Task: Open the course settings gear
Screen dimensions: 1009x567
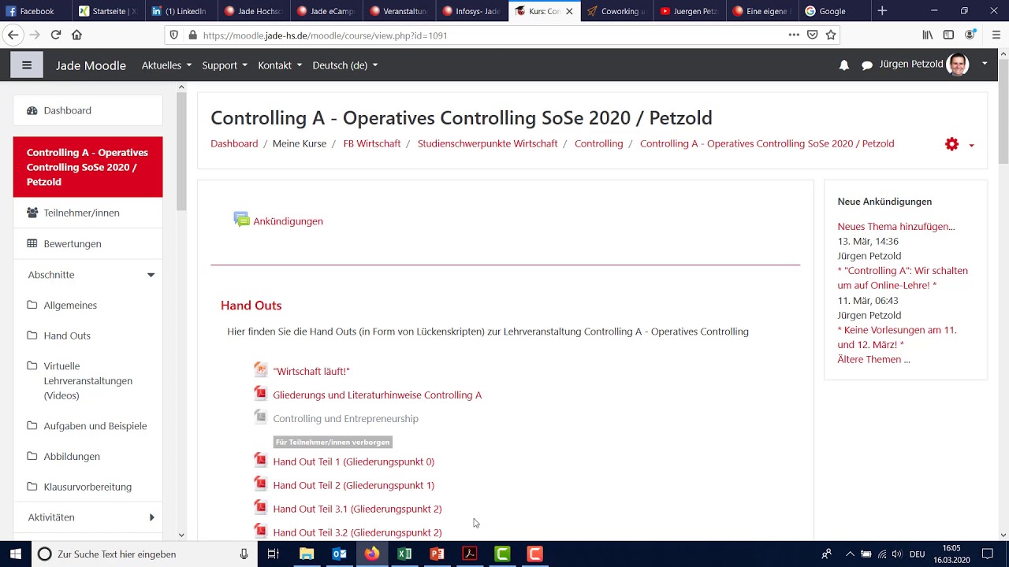Action: coord(951,144)
